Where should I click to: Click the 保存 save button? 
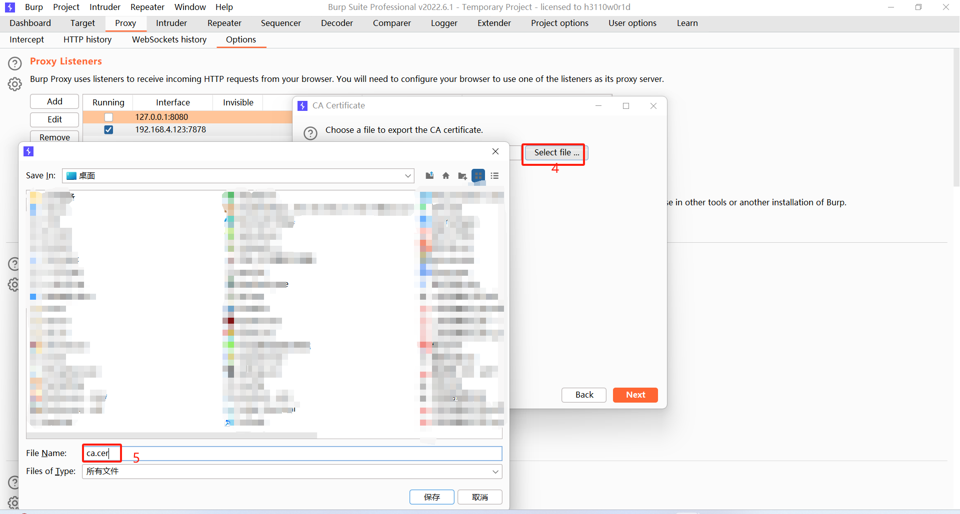point(432,497)
